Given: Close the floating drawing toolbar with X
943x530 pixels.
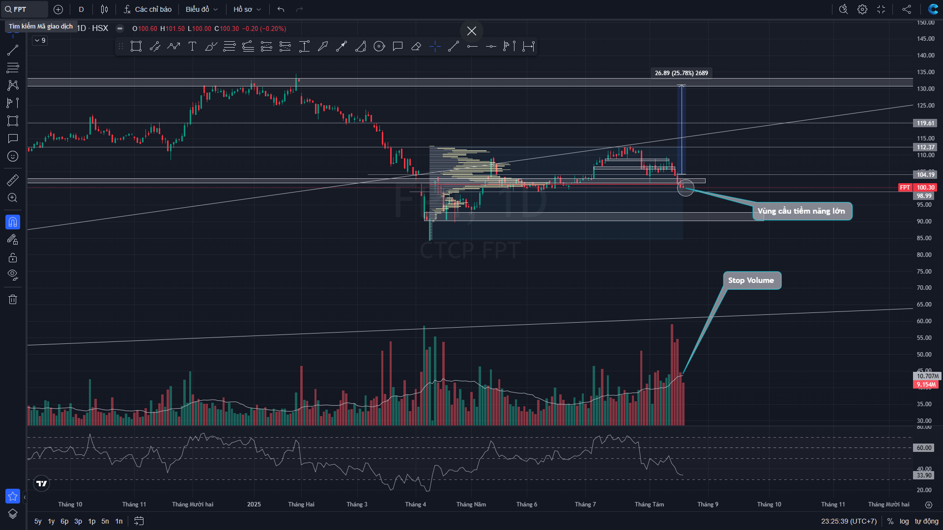Looking at the screenshot, I should [472, 31].
